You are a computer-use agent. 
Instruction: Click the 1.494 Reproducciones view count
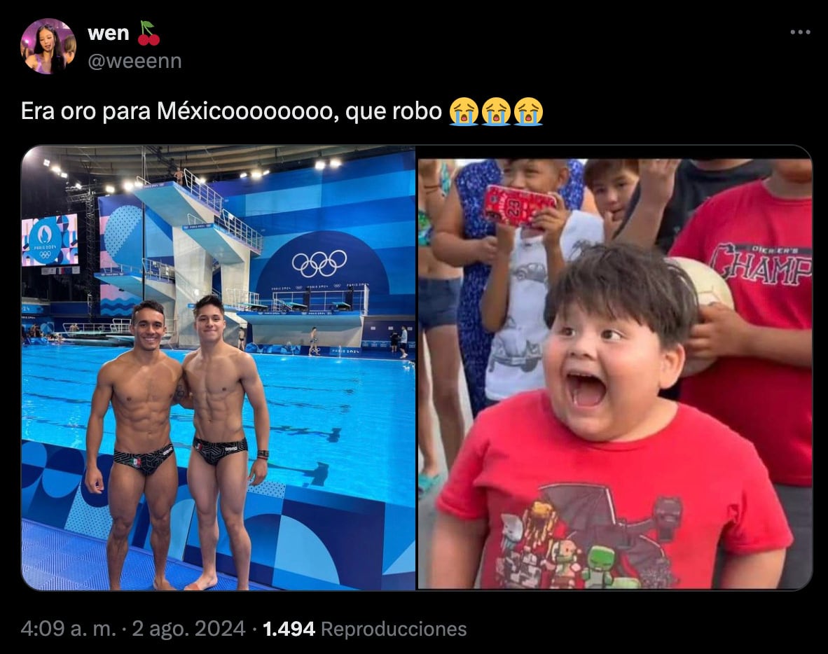[364, 629]
